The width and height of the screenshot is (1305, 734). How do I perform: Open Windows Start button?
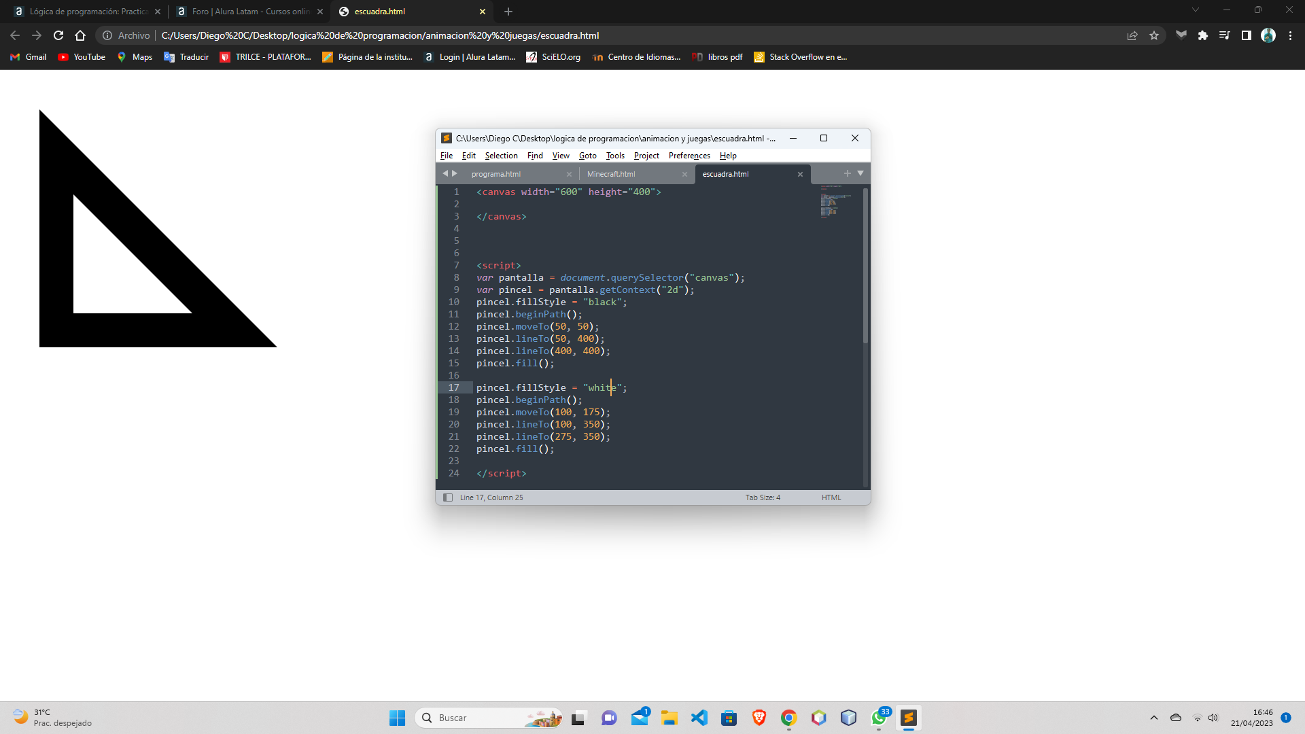coord(397,718)
